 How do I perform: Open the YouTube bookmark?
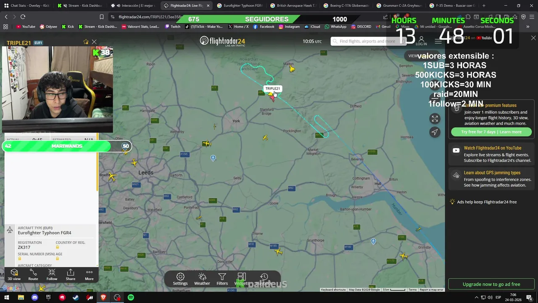click(26, 27)
